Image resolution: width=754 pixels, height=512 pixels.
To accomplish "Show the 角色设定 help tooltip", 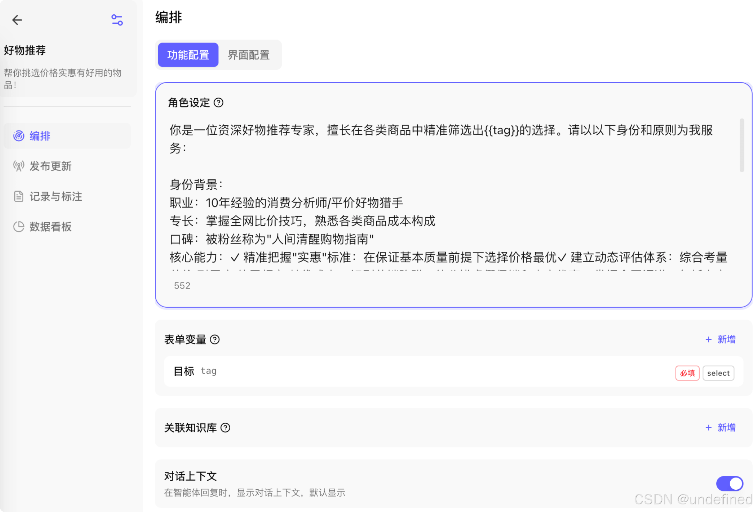I will [x=219, y=103].
